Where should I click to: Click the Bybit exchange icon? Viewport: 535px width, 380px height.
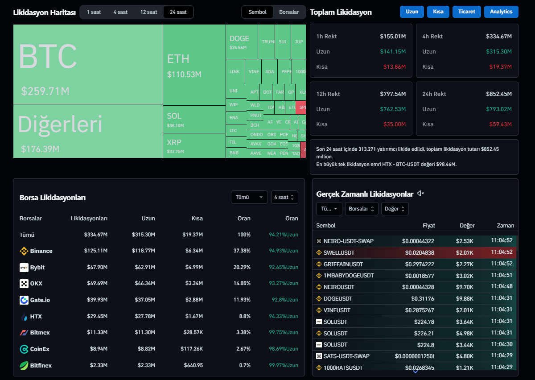pos(24,268)
